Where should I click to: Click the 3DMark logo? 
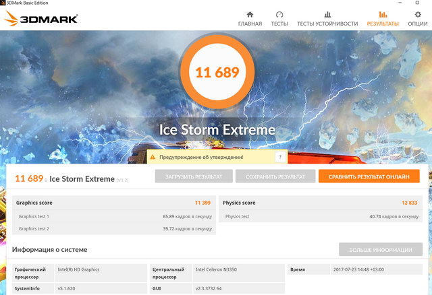tap(40, 18)
